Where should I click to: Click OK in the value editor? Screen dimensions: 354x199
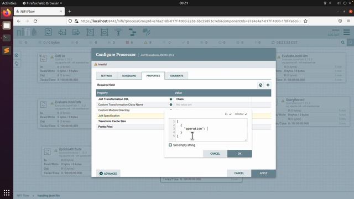pyautogui.click(x=240, y=154)
